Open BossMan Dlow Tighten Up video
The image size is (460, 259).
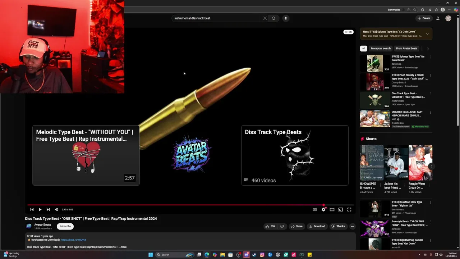375,209
